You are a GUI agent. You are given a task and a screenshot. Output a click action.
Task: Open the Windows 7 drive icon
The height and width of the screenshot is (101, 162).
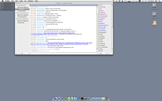click(154, 15)
